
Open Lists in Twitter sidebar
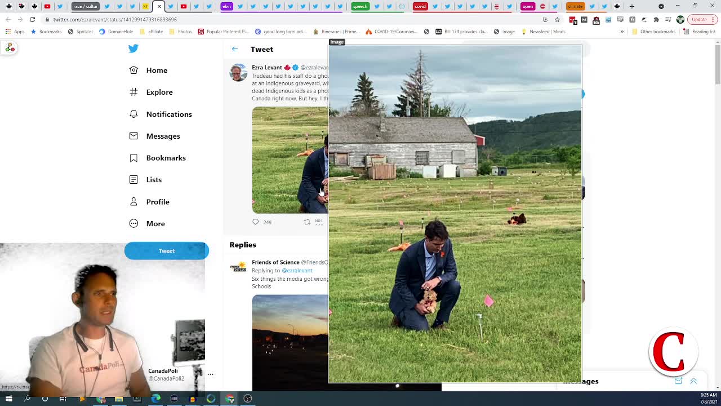click(145, 179)
